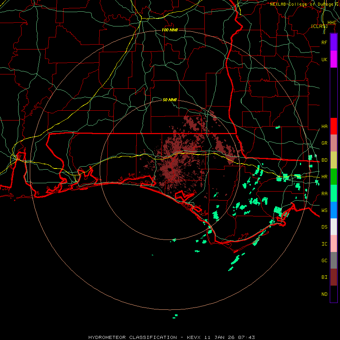Click the GC legend label
Viewport: 340px width, 340px height.
[x=324, y=261]
